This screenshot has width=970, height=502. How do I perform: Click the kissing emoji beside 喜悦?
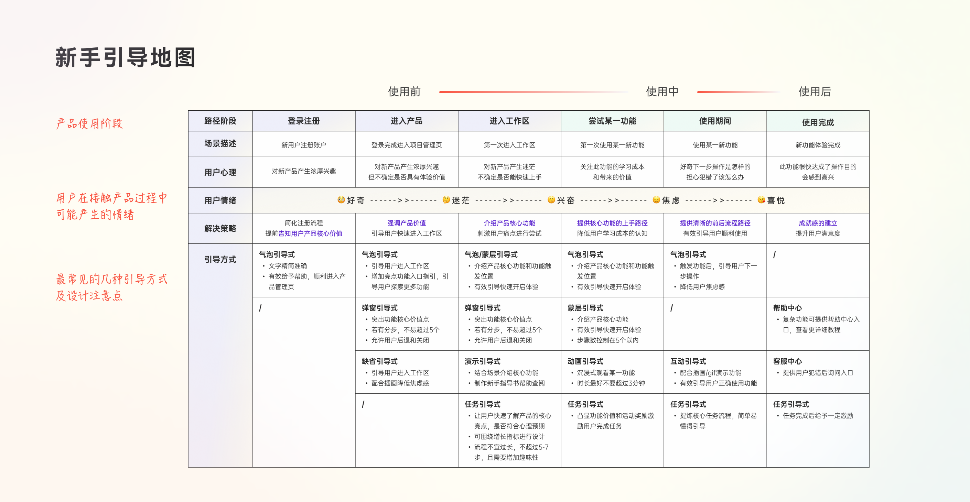coord(762,200)
